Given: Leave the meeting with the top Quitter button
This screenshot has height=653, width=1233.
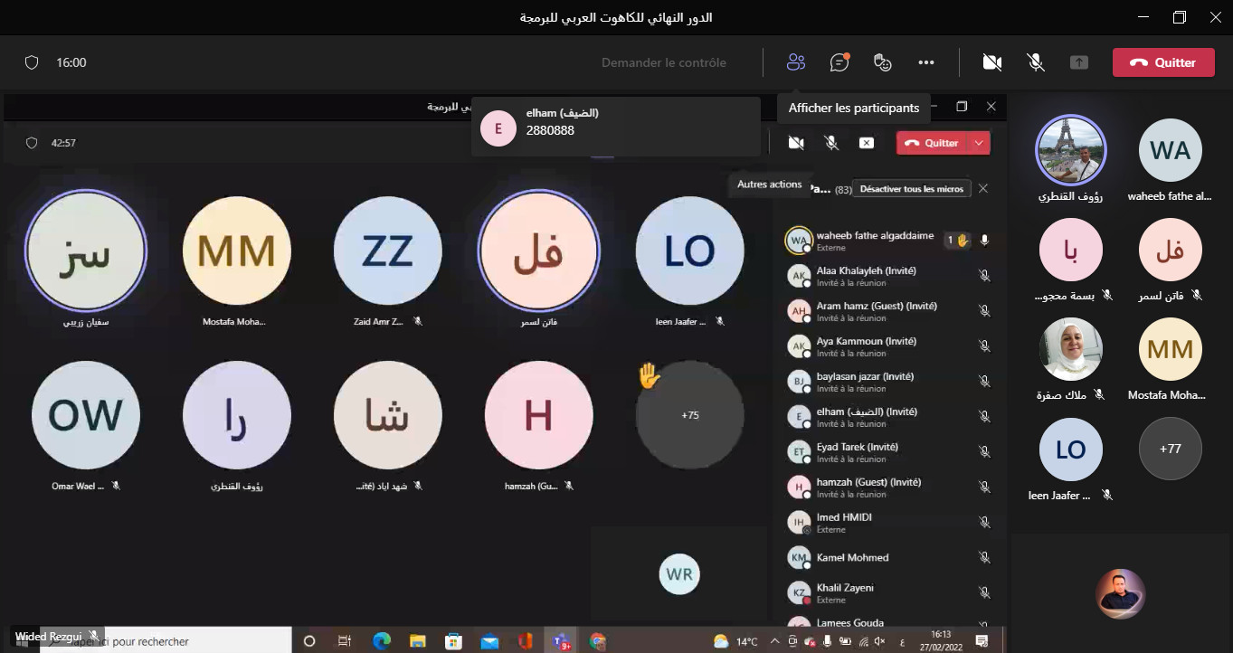Looking at the screenshot, I should 1163,62.
